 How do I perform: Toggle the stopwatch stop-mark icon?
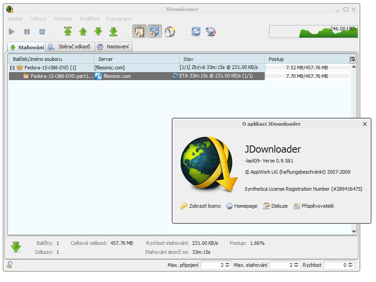(x=170, y=31)
